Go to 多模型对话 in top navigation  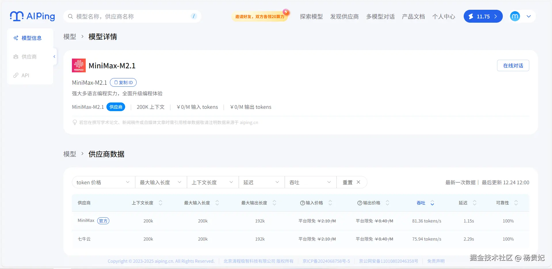click(x=380, y=17)
